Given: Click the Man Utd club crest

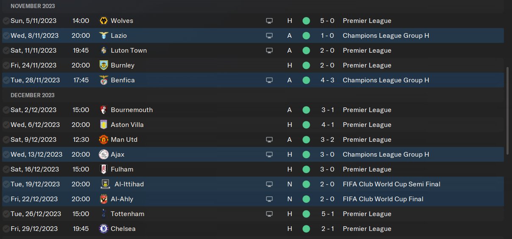Looking at the screenshot, I should click(x=104, y=140).
